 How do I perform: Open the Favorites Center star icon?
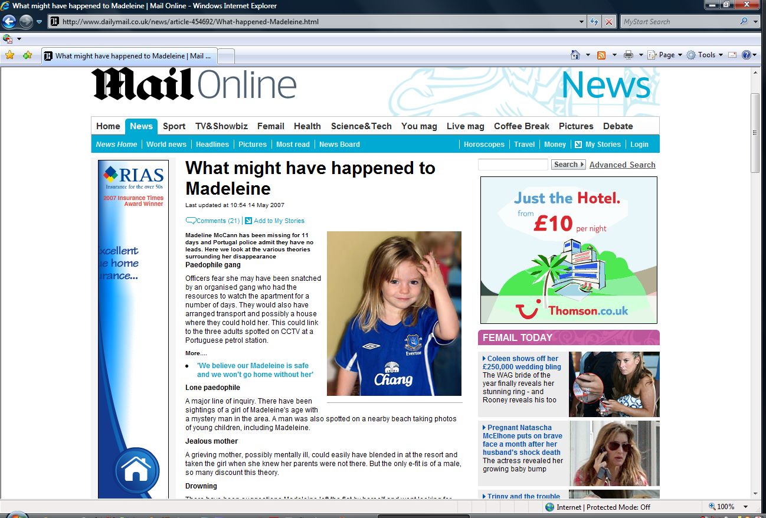click(x=9, y=55)
